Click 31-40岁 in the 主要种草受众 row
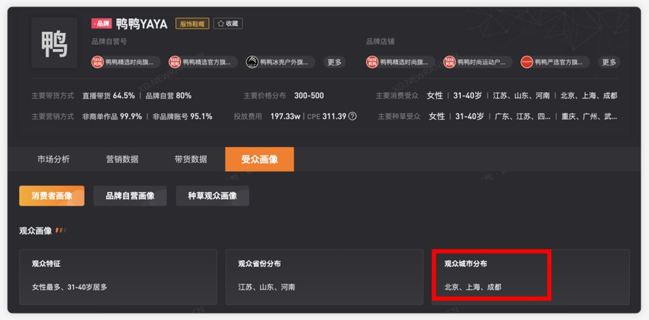649x320 pixels. (469, 117)
